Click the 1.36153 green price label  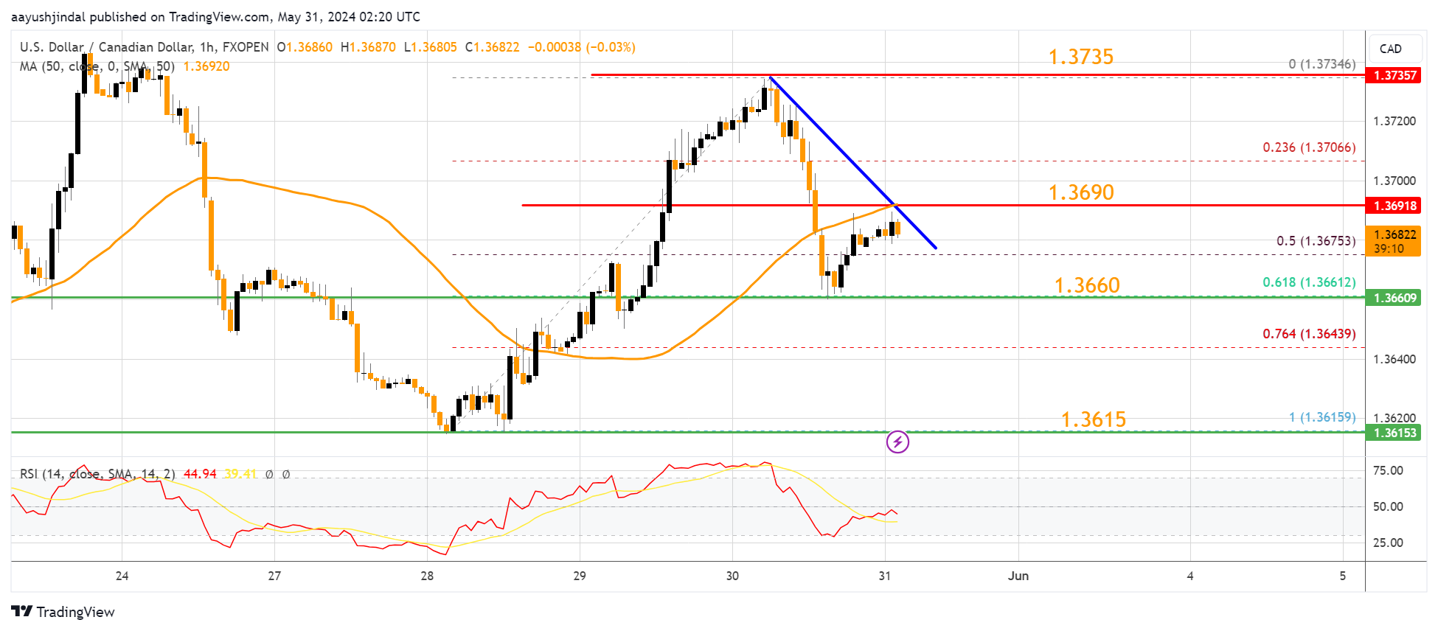click(x=1393, y=433)
